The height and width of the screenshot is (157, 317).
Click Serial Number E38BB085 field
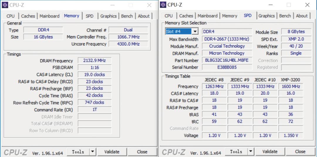point(227,67)
